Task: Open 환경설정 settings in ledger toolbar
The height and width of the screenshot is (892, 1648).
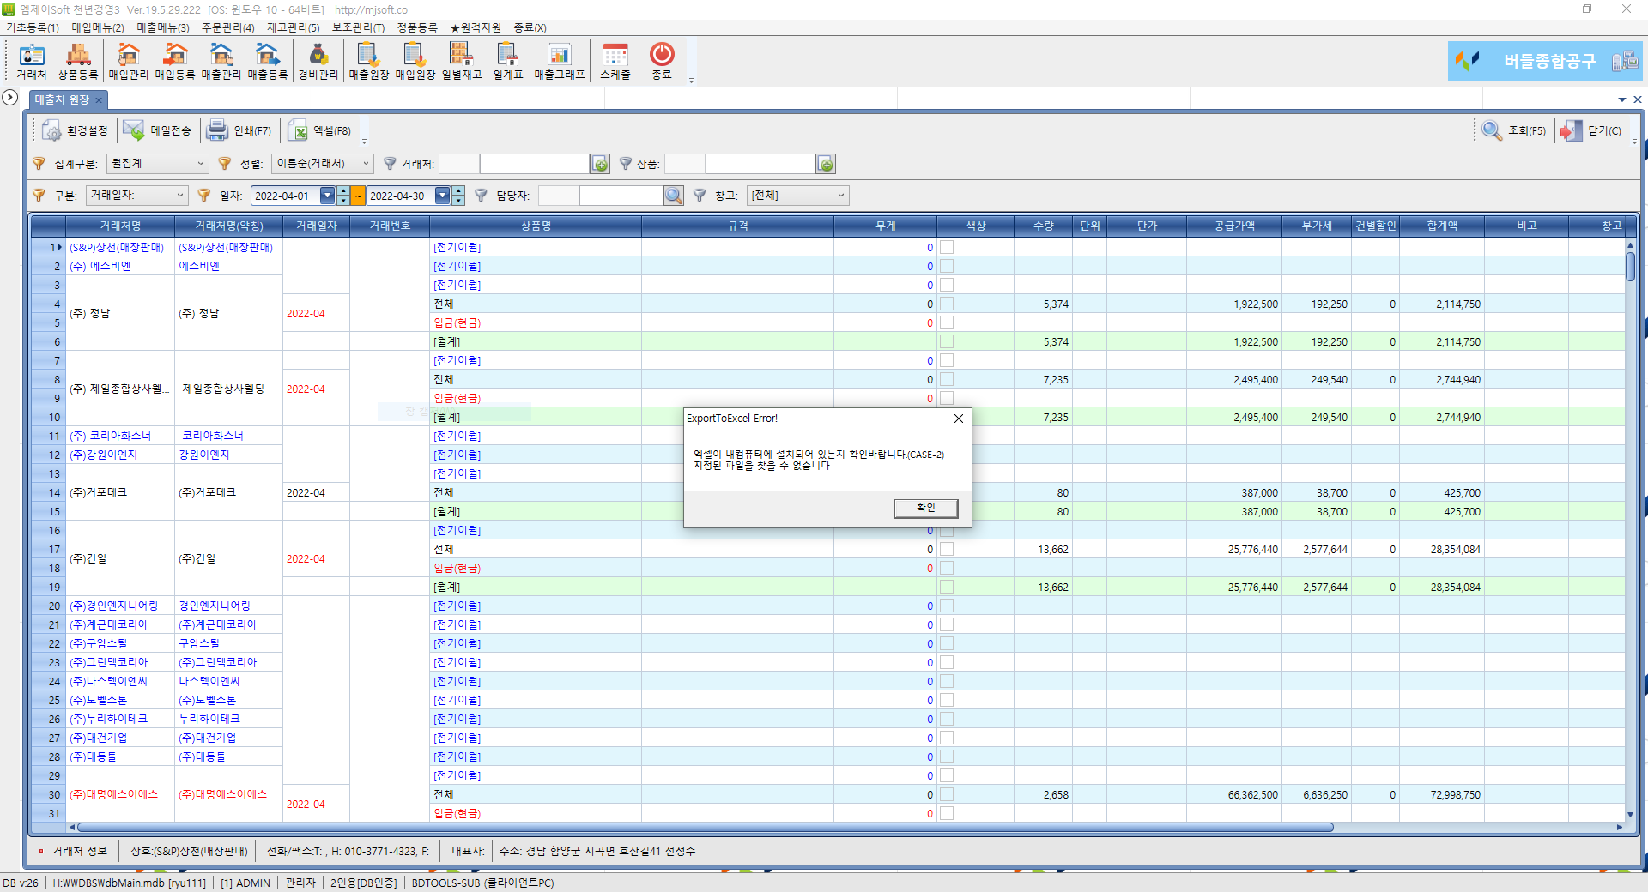Action: [76, 130]
